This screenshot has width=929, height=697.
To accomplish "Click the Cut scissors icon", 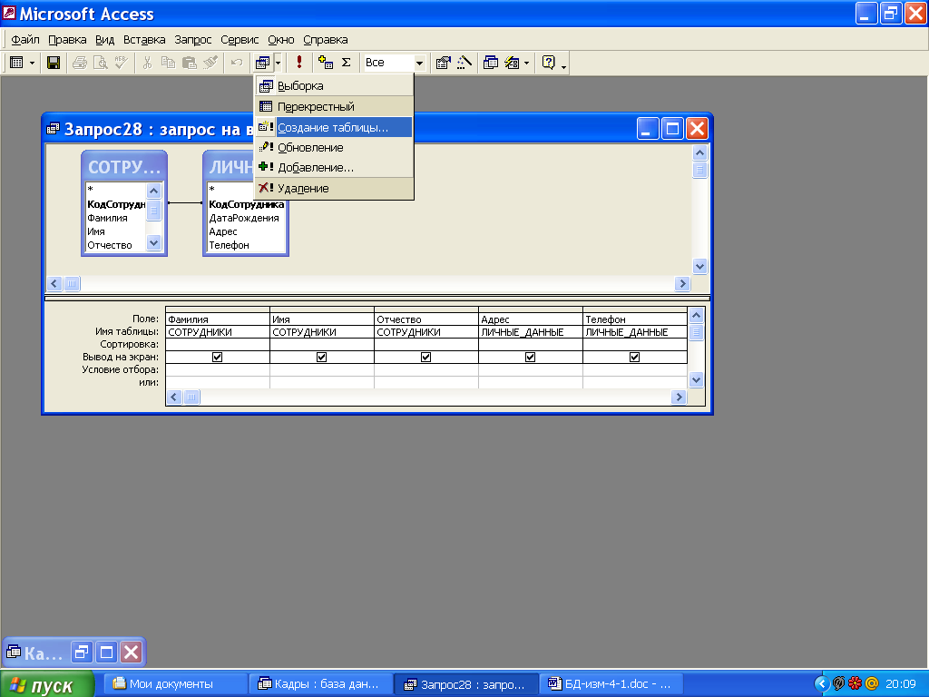I will pos(148,63).
